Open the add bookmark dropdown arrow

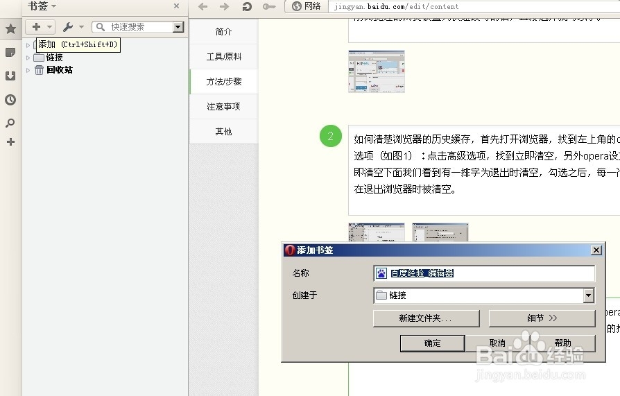tap(49, 27)
